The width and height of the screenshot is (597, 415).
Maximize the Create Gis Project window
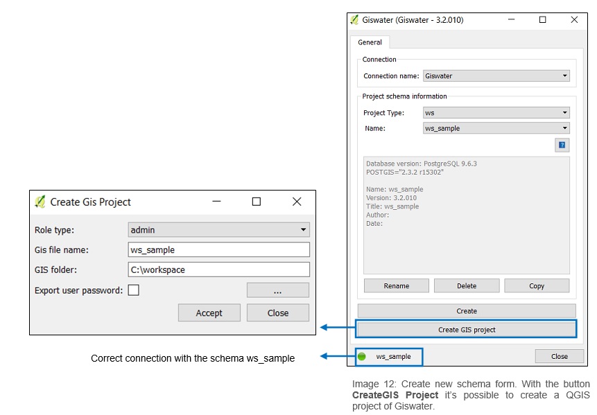(257, 202)
